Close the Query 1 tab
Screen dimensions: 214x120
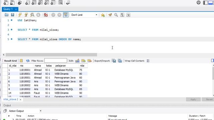click(16, 9)
